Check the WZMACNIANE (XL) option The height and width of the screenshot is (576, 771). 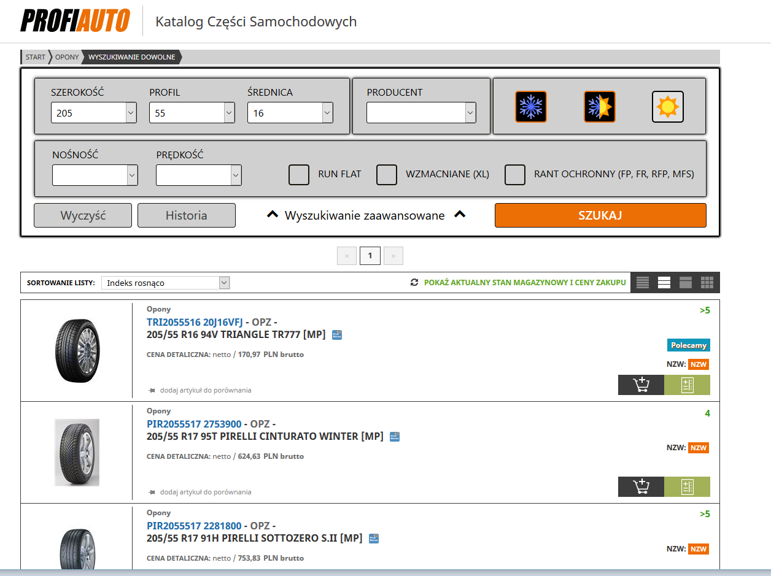pyautogui.click(x=387, y=174)
